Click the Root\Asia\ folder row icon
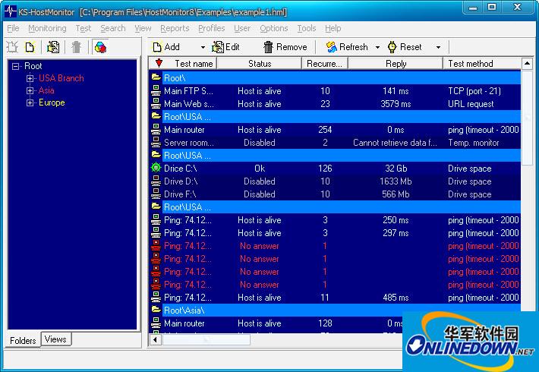 point(156,310)
